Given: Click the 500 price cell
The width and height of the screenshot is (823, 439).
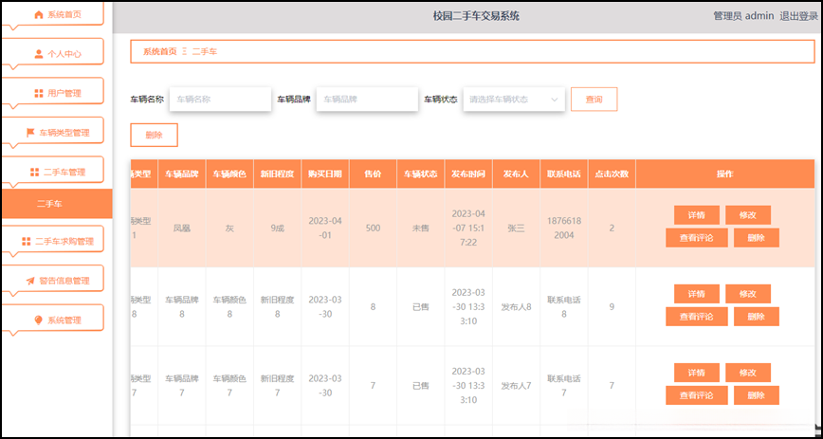Looking at the screenshot, I should click(373, 229).
